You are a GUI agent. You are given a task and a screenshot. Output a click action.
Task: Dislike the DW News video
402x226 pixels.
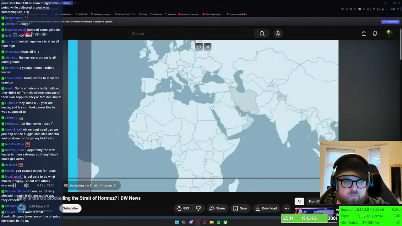point(198,208)
